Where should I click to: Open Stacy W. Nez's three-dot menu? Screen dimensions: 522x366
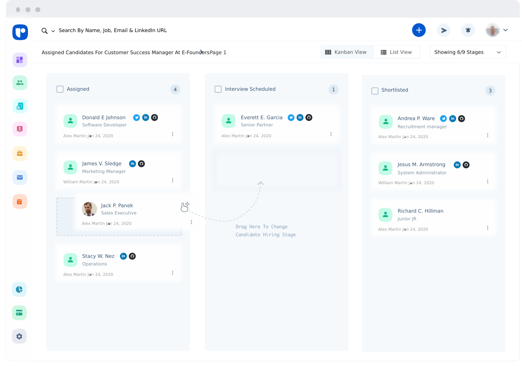[173, 273]
